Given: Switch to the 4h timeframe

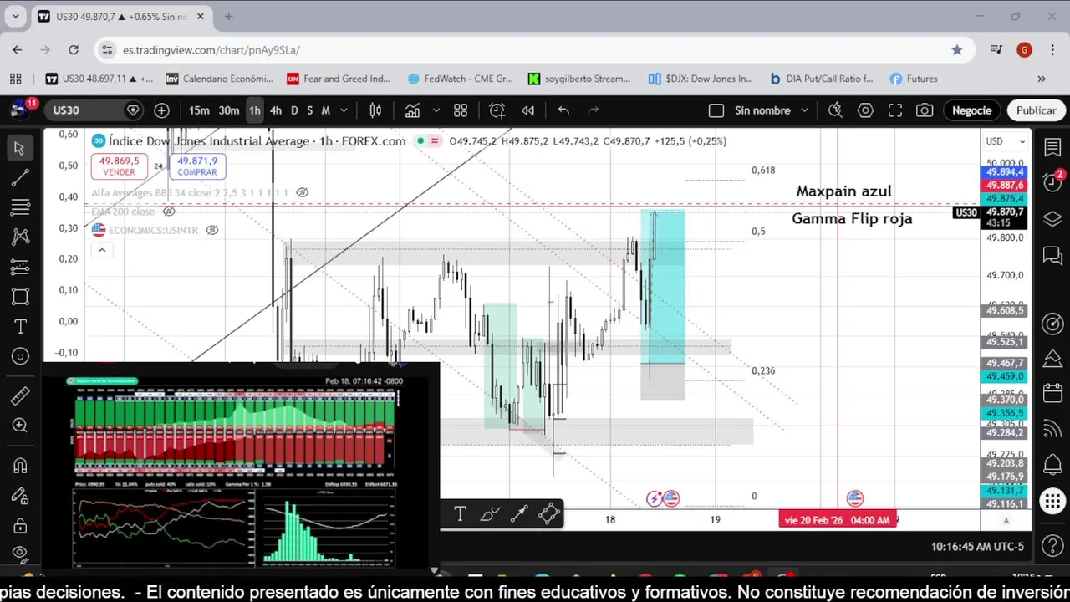Looking at the screenshot, I should pyautogui.click(x=276, y=110).
